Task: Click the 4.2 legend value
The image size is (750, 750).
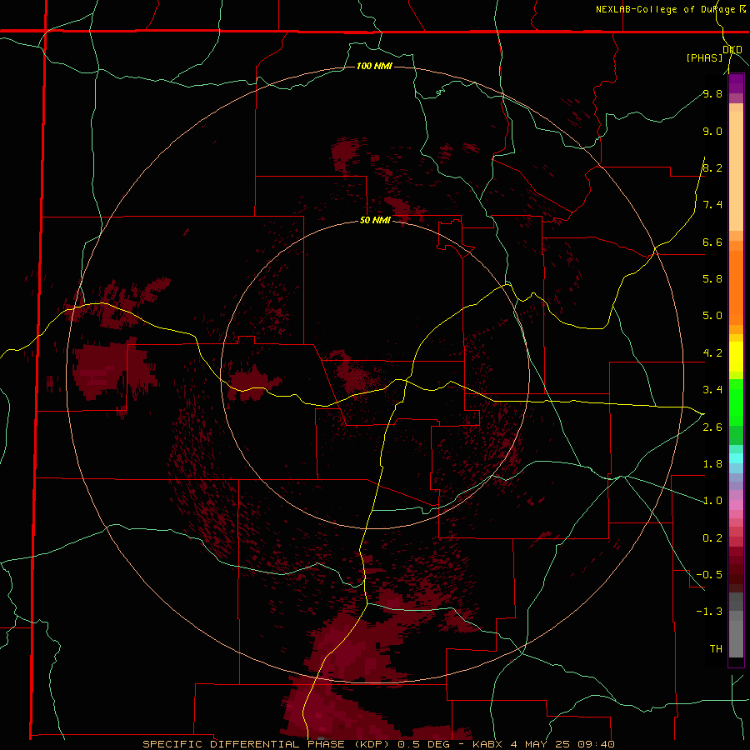Action: (x=712, y=353)
